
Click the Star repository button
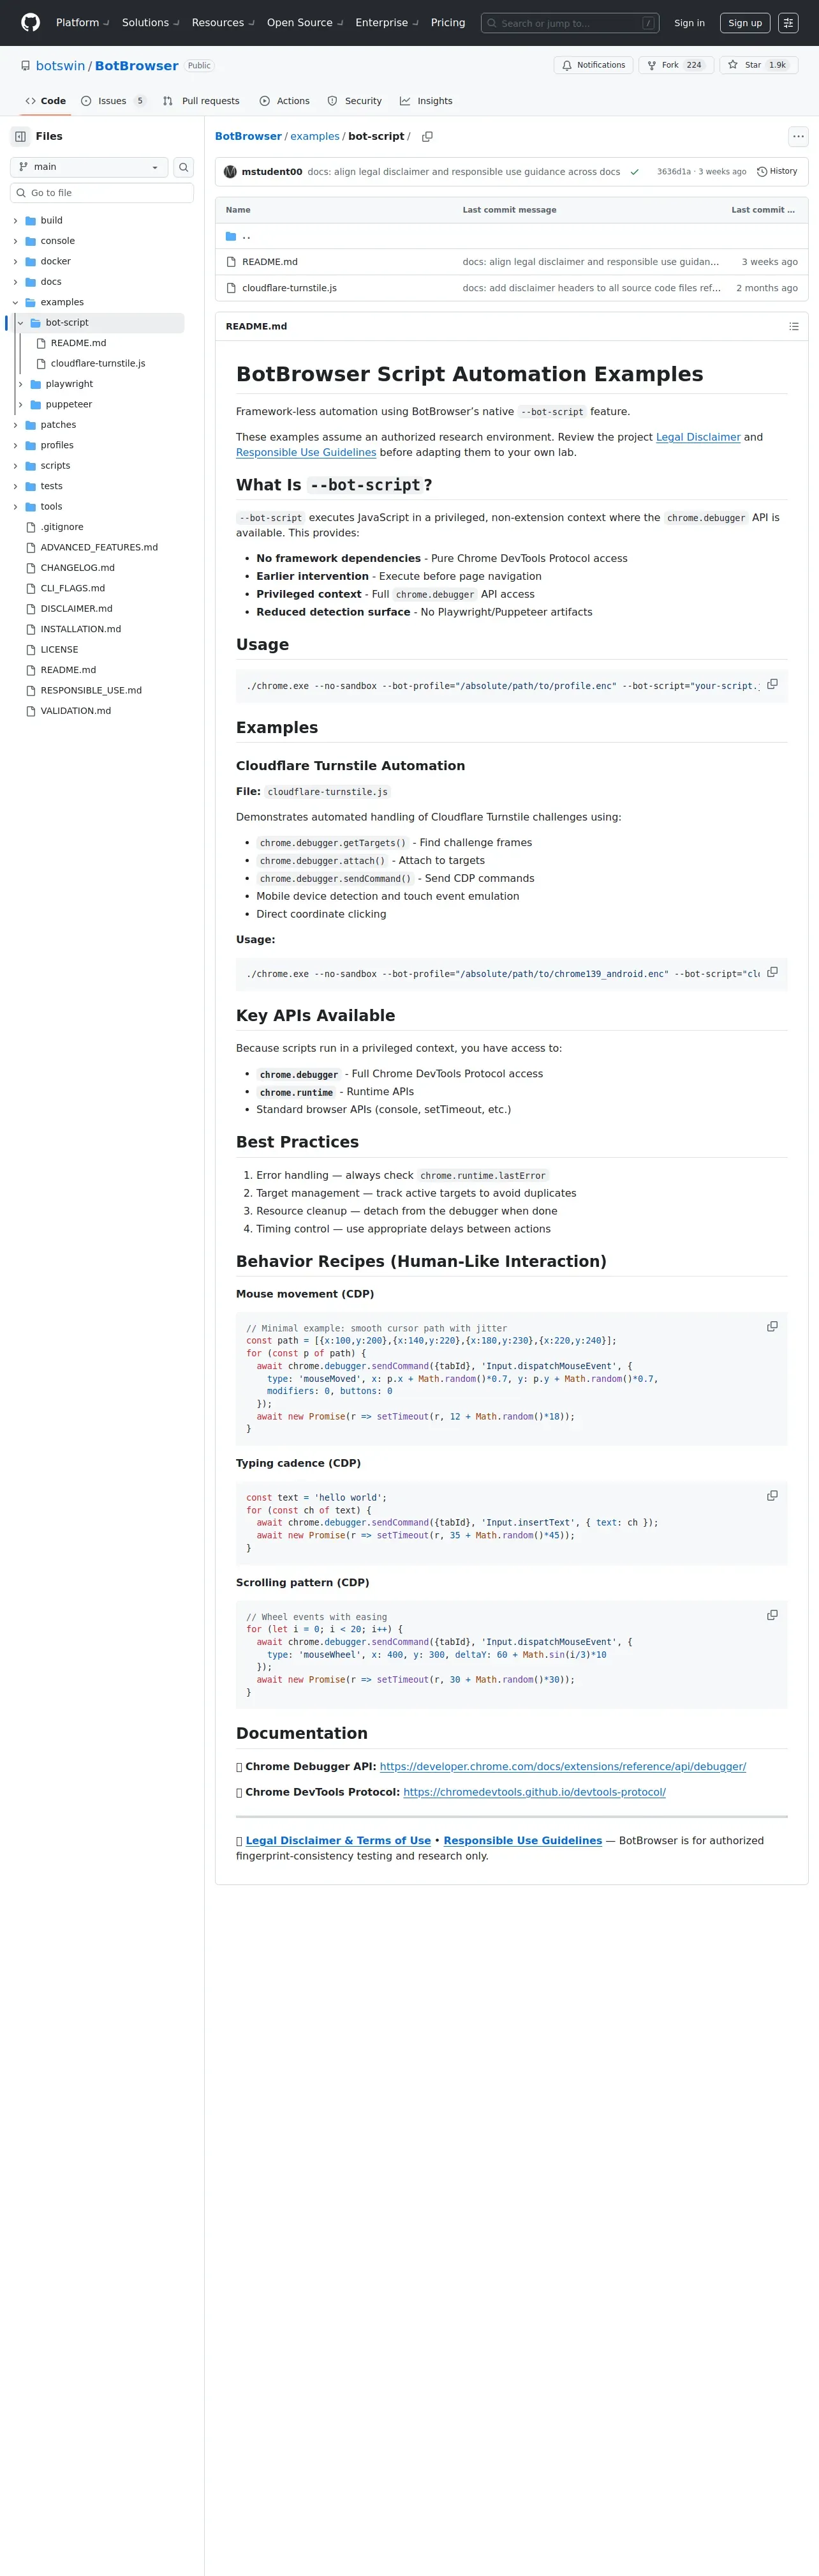click(758, 65)
